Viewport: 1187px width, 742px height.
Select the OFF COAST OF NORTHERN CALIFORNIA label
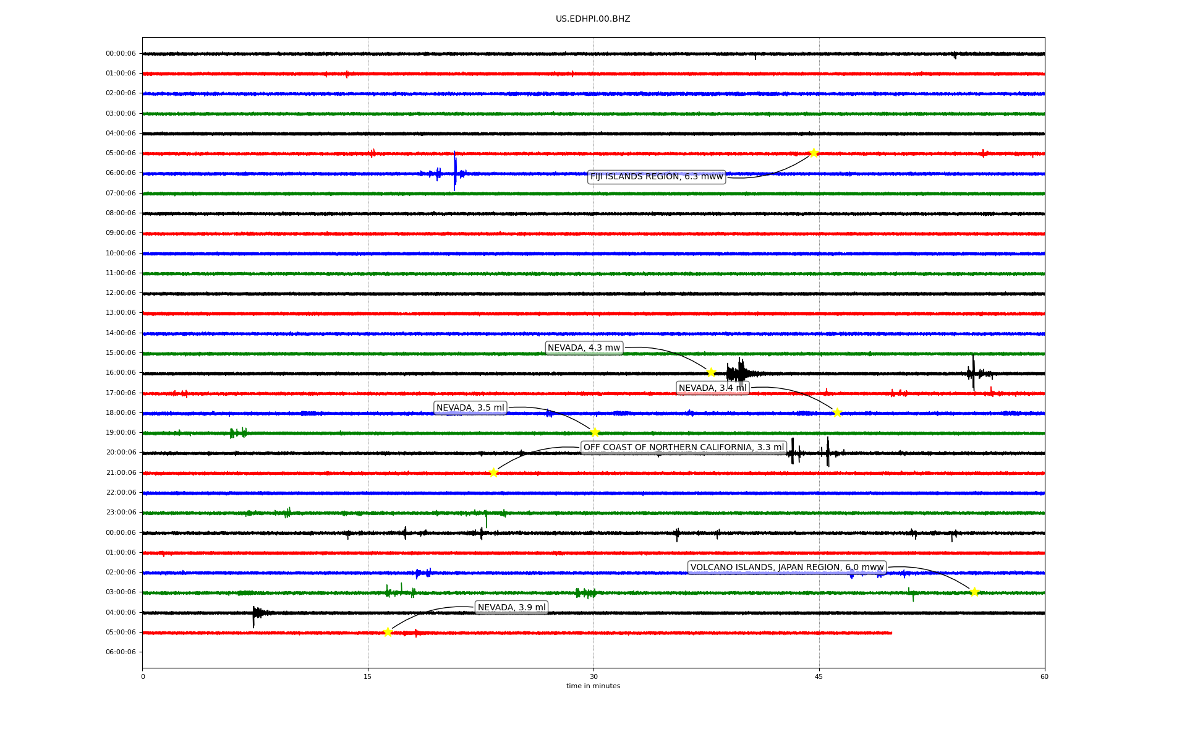[683, 448]
